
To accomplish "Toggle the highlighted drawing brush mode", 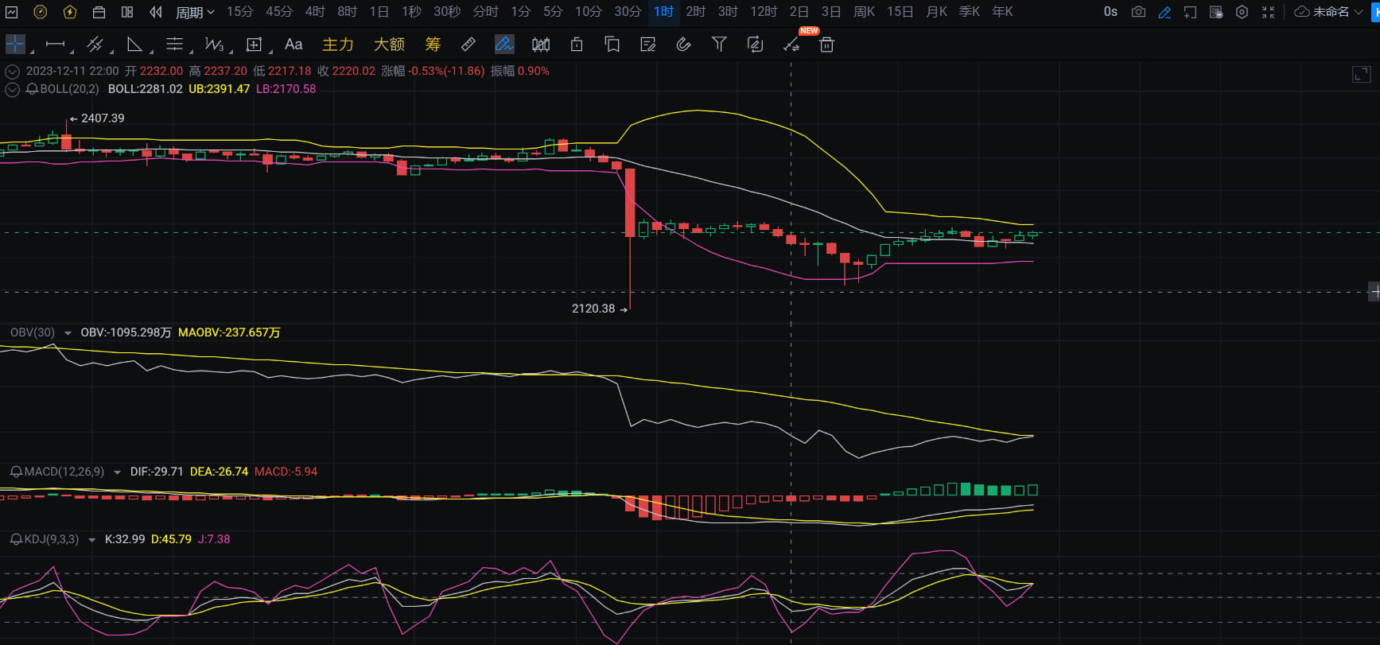I will tap(504, 45).
